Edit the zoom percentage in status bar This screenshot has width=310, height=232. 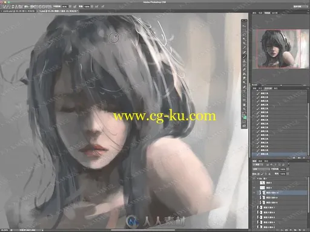click(4, 230)
